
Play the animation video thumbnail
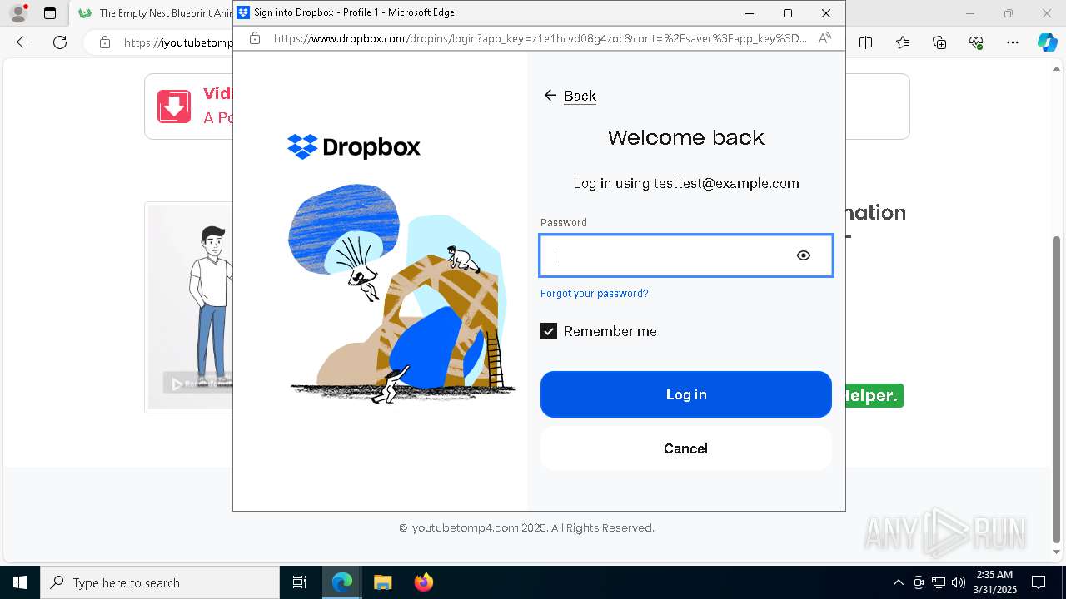click(190, 308)
